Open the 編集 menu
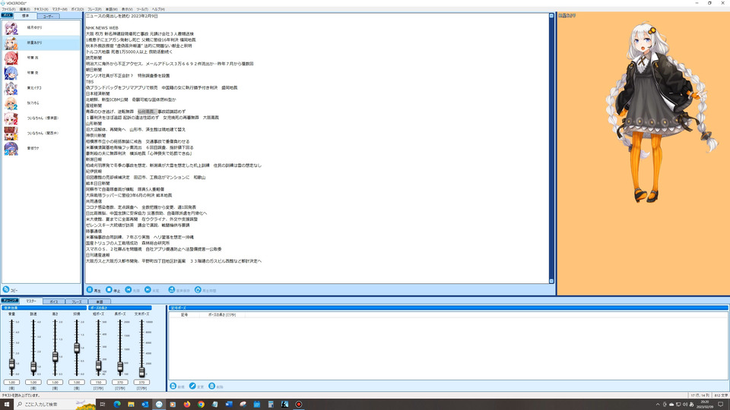 tap(24, 9)
